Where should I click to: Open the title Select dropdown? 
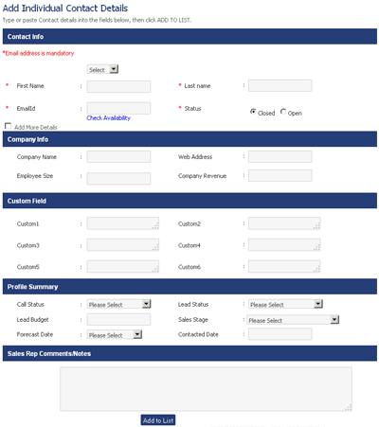pyautogui.click(x=102, y=69)
